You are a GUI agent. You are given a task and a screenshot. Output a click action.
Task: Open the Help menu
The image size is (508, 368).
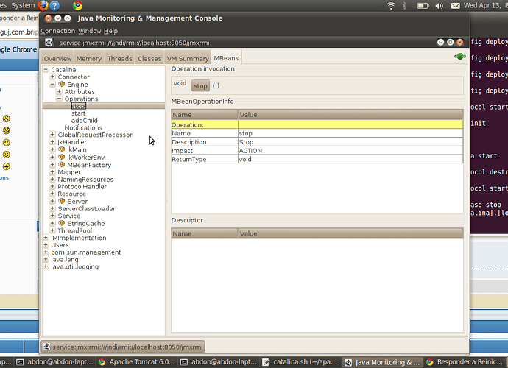110,31
